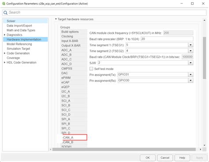Viewport: 209px width, 162px height.
Task: Select I2C_A group
Action: pos(74,92)
